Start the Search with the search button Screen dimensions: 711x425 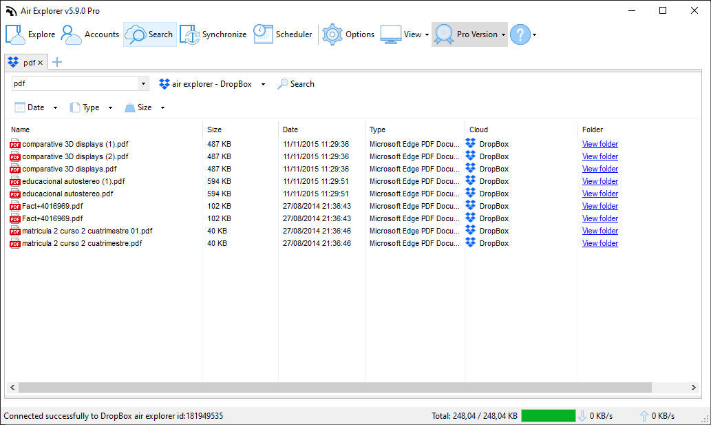tap(295, 83)
